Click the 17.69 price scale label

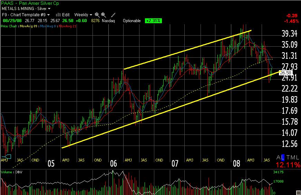290,111
